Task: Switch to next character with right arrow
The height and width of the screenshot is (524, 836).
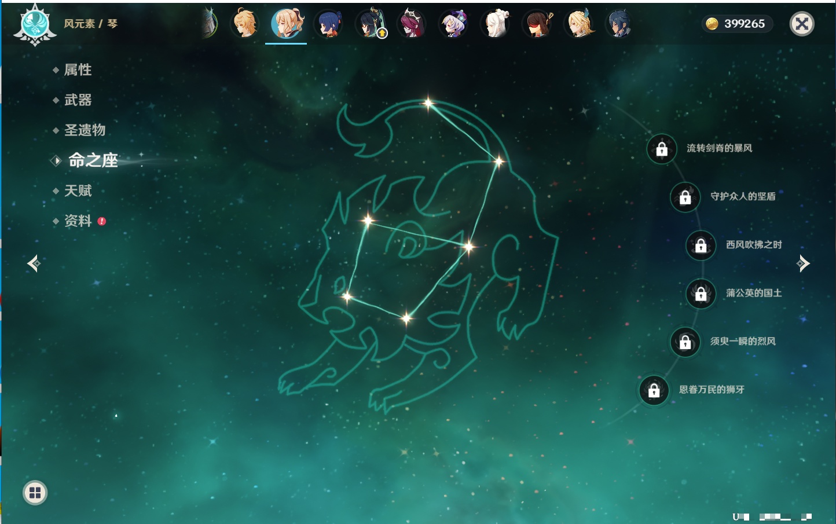Action: click(803, 263)
